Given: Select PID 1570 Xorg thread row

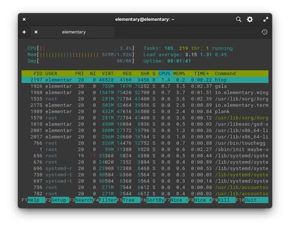Looking at the screenshot, I should coord(145,118).
